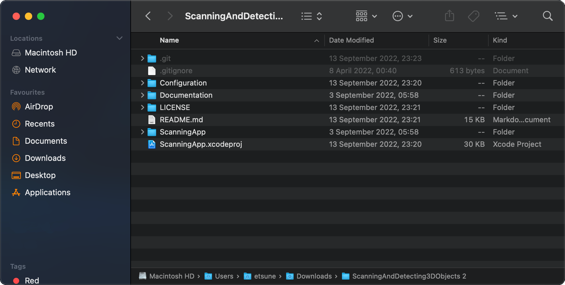This screenshot has height=285, width=565.
Task: Collapse the Locations sidebar section
Action: tap(119, 38)
